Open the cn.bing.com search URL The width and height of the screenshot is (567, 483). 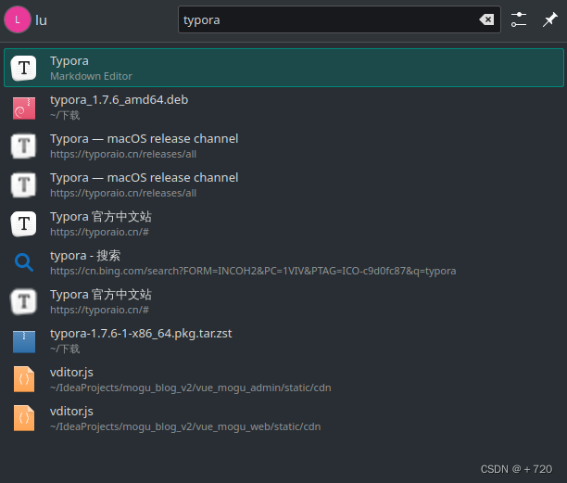tap(253, 271)
